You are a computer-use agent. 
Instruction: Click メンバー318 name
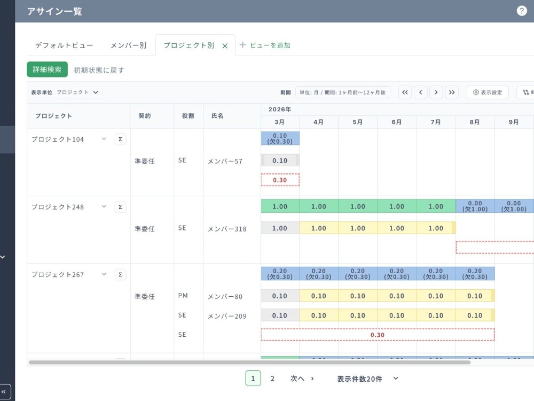coord(227,229)
